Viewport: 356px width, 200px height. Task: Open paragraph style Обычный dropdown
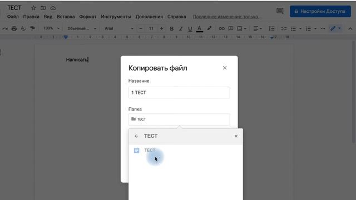82,28
